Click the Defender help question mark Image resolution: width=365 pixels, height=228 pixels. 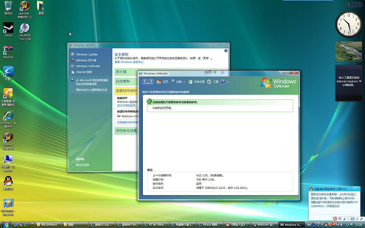coord(223,82)
